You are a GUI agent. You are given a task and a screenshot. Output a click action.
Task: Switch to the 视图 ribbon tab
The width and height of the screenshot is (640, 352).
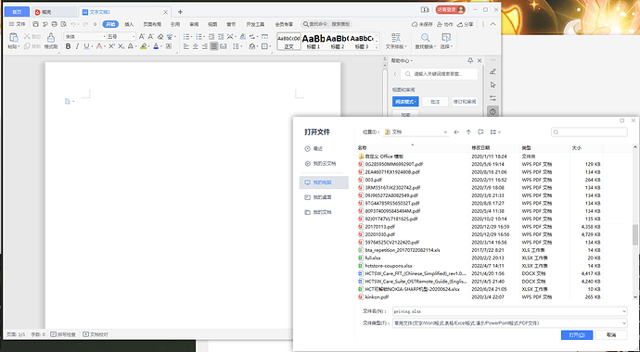pos(212,24)
